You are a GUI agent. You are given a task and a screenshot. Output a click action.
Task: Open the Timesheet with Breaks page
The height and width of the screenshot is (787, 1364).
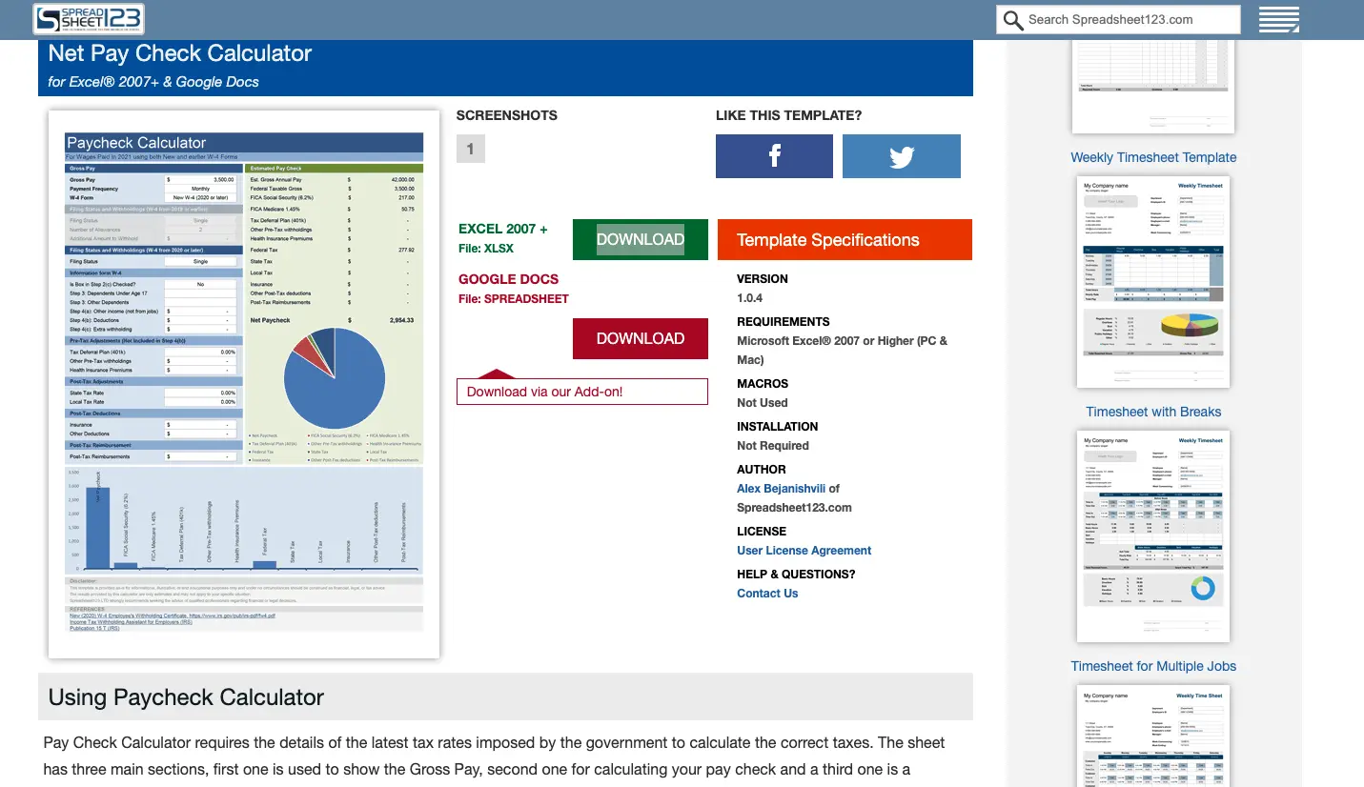pos(1153,412)
